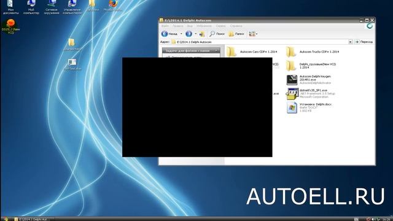Image resolution: width=393 pixels, height=221 pixels.
Task: Open the Forward button history dropdown arrow
Action: click(x=195, y=34)
